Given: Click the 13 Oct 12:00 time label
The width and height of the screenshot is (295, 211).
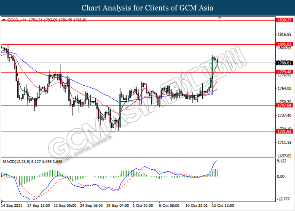Looking at the screenshot, I should [x=223, y=206].
